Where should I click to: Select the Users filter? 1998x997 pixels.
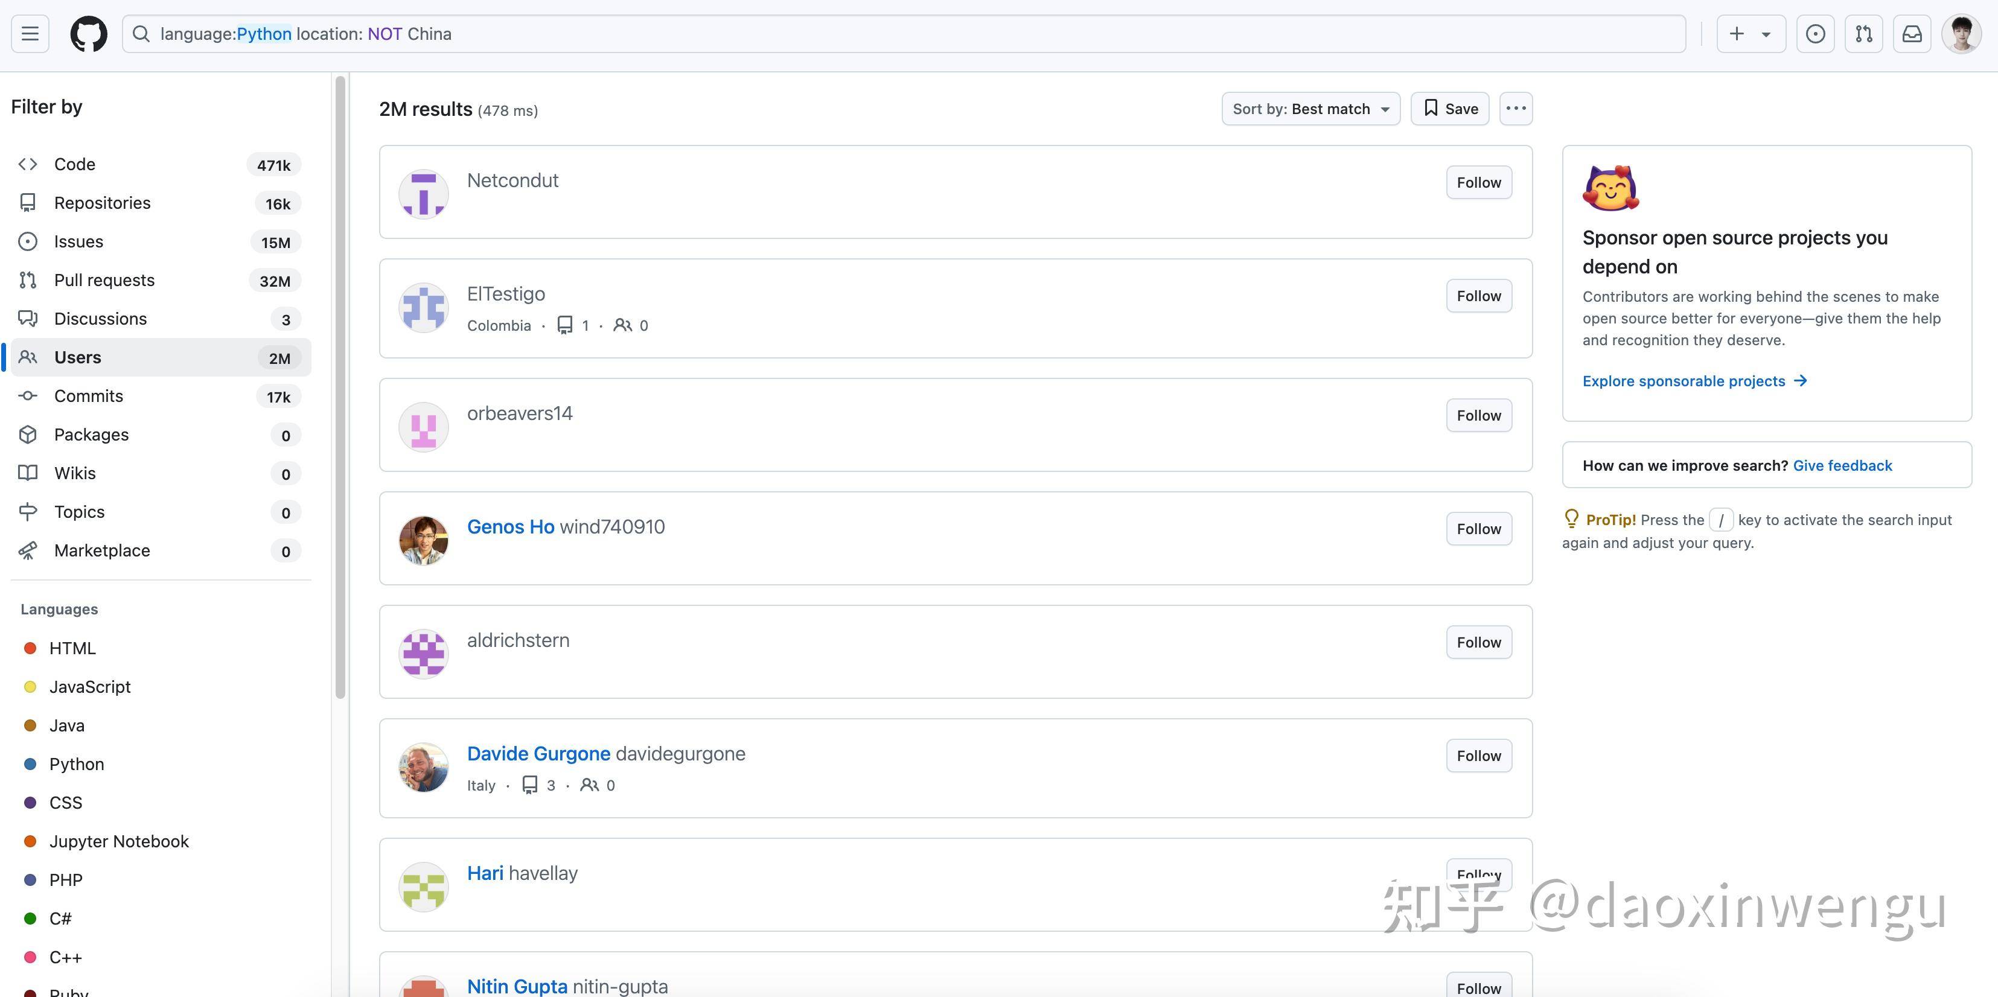click(x=161, y=357)
